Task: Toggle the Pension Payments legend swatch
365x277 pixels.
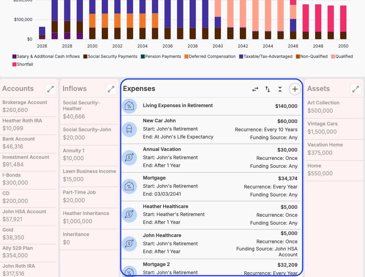Action: click(143, 57)
